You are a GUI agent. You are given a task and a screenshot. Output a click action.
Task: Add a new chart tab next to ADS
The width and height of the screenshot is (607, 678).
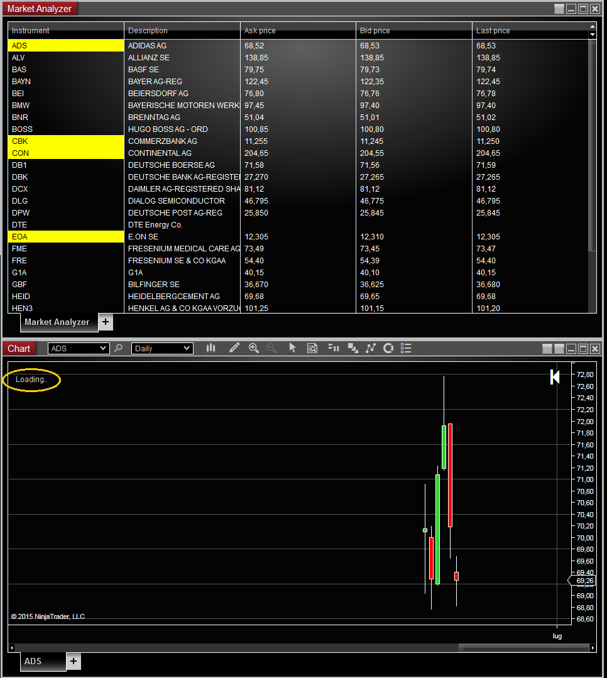pos(74,661)
